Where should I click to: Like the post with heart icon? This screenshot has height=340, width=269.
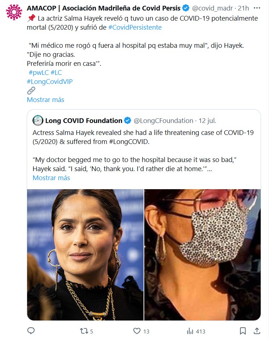point(137,331)
